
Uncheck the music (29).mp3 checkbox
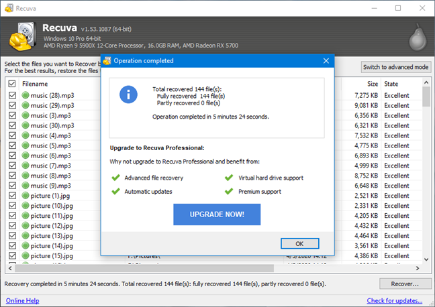click(x=12, y=106)
